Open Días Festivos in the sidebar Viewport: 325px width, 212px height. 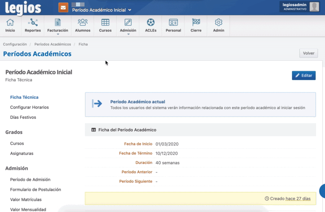[x=23, y=117]
